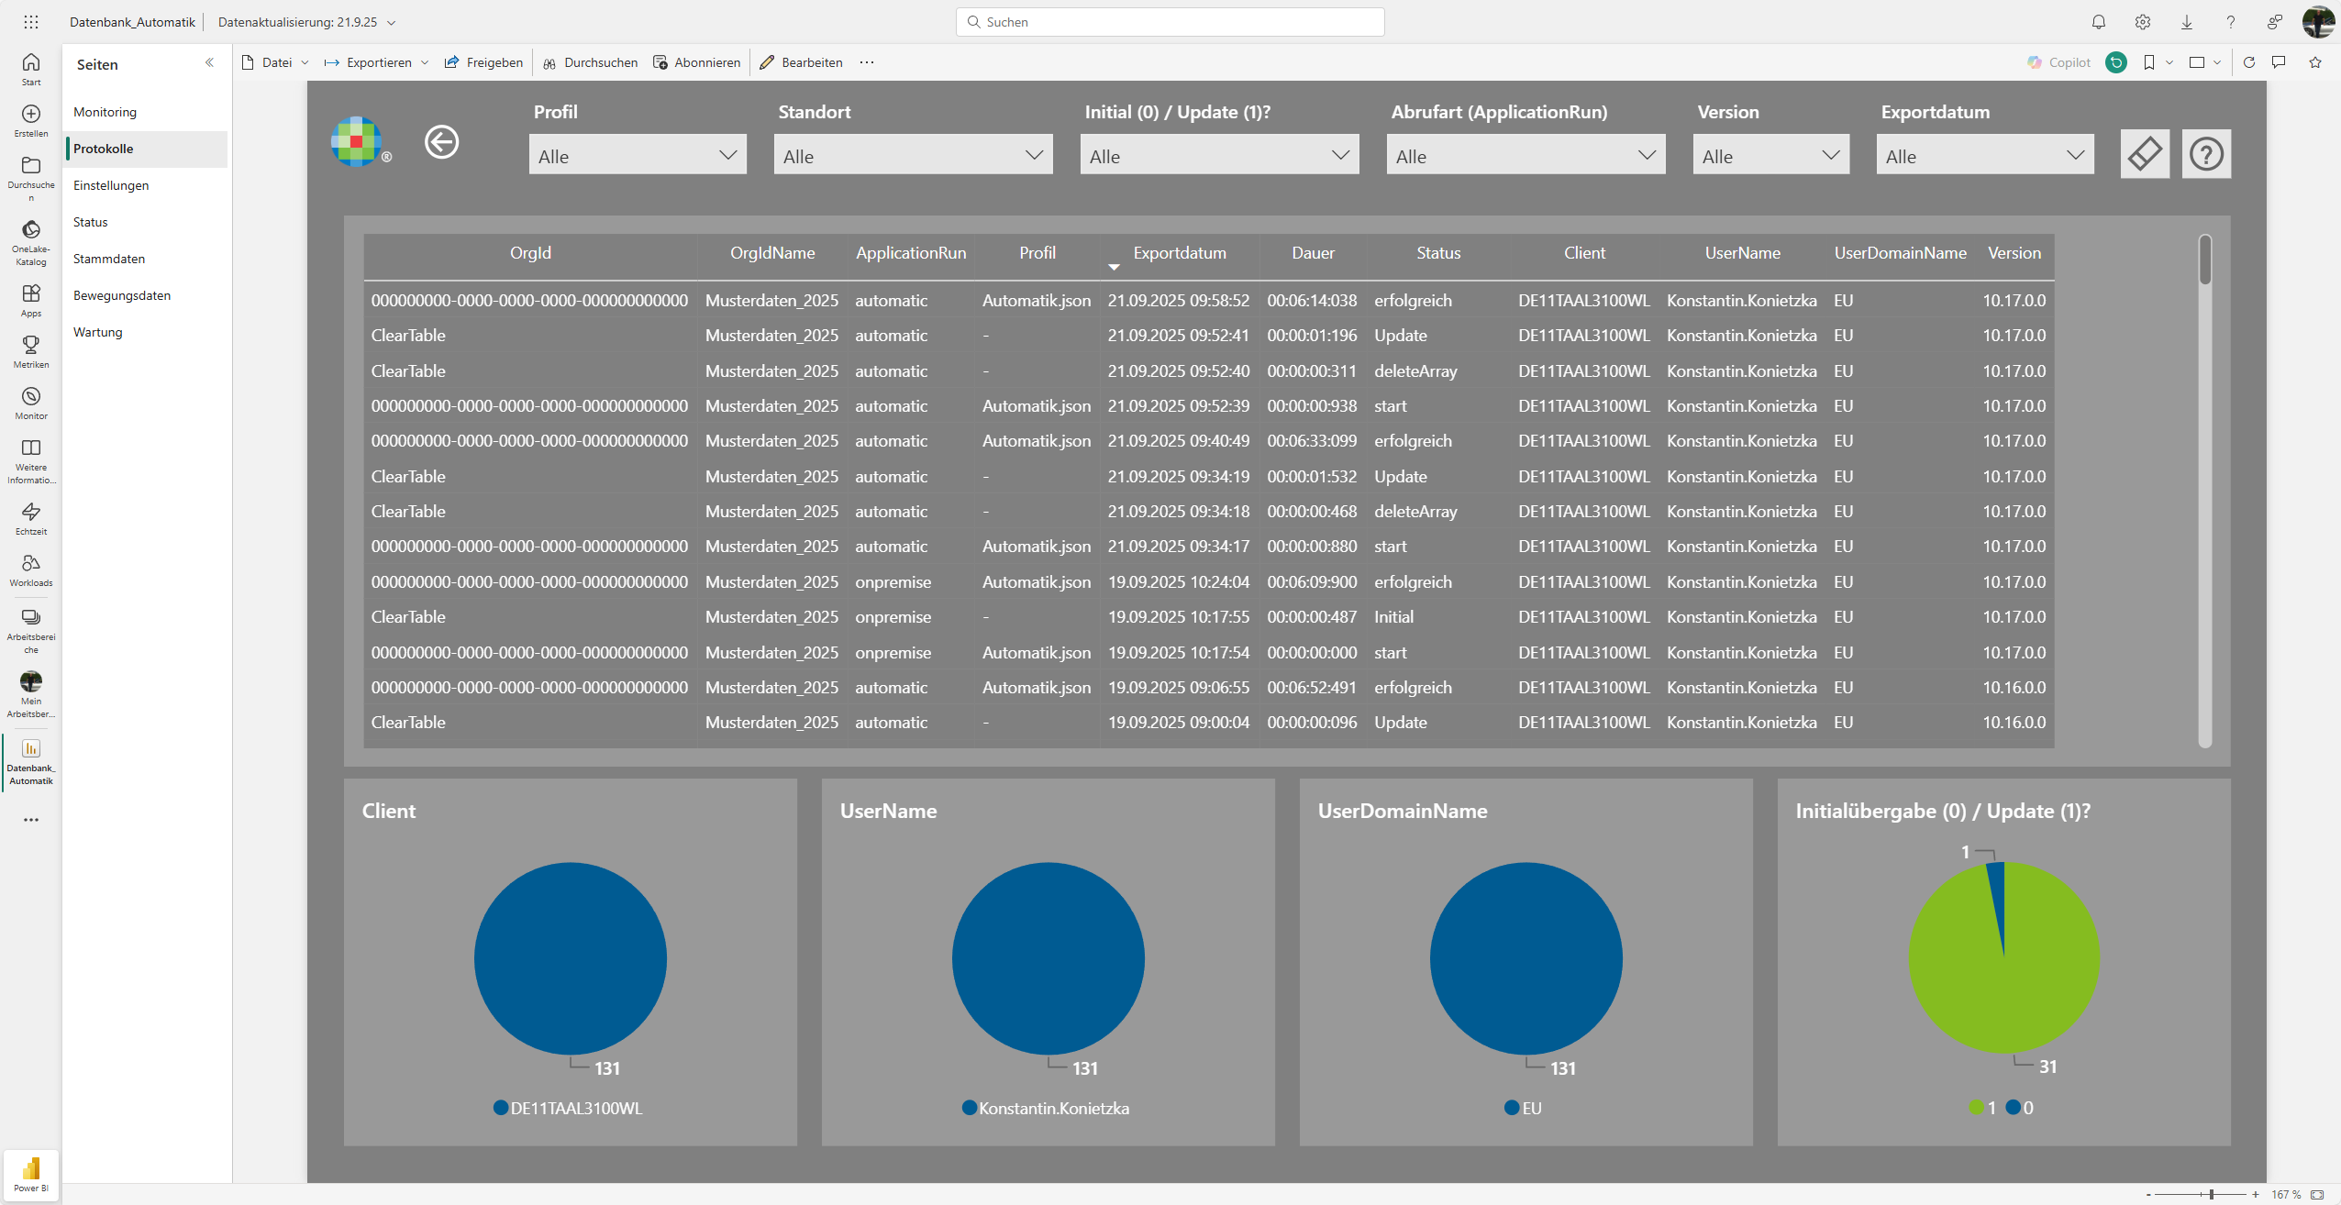
Task: Add report to favorites star
Action: [x=2315, y=62]
